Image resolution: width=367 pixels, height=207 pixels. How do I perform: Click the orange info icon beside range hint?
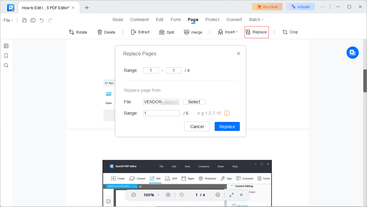point(227,113)
